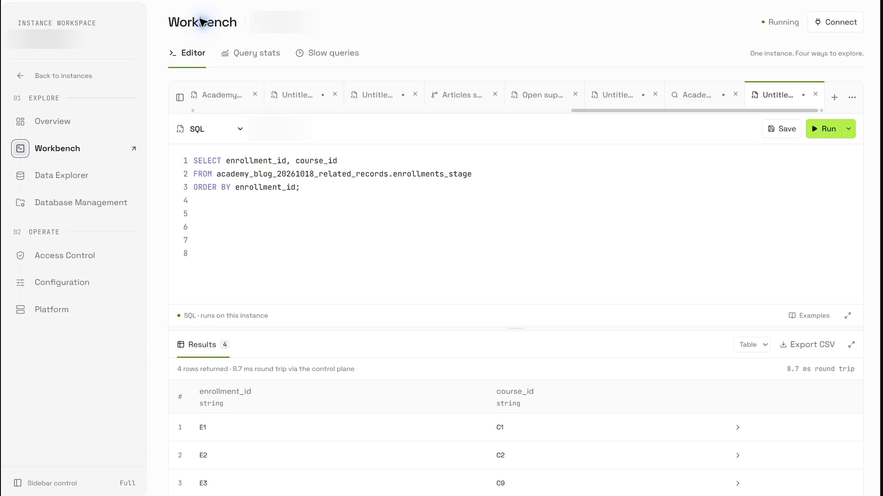
Task: Expand row E1 details chevron
Action: coord(738,428)
